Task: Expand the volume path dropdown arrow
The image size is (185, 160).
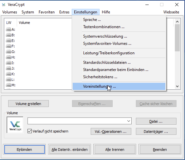Action: 129,121
